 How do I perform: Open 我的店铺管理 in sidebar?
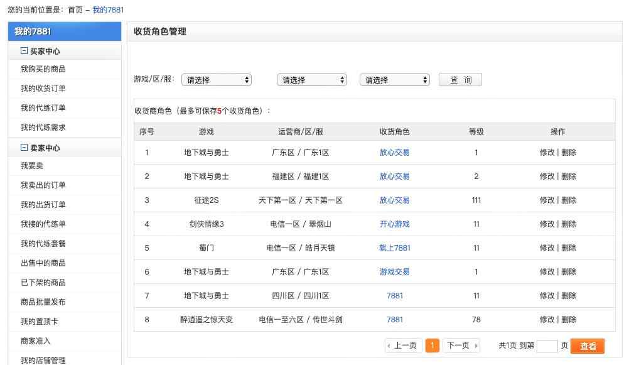(x=43, y=360)
